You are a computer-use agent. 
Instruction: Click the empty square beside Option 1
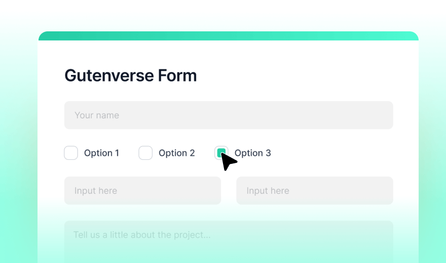tap(71, 153)
